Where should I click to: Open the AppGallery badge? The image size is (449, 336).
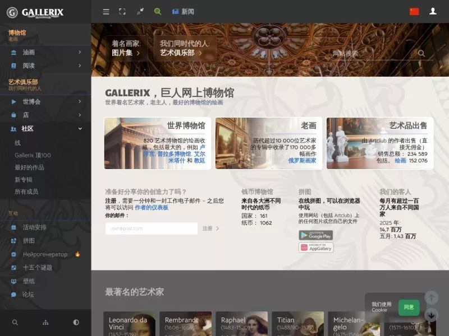[316, 248]
